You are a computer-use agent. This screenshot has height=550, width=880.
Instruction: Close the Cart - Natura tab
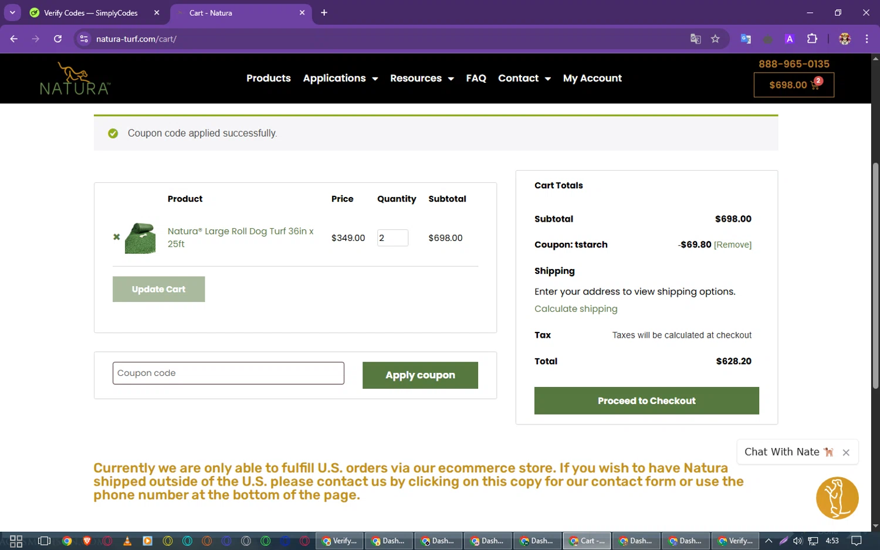[302, 13]
